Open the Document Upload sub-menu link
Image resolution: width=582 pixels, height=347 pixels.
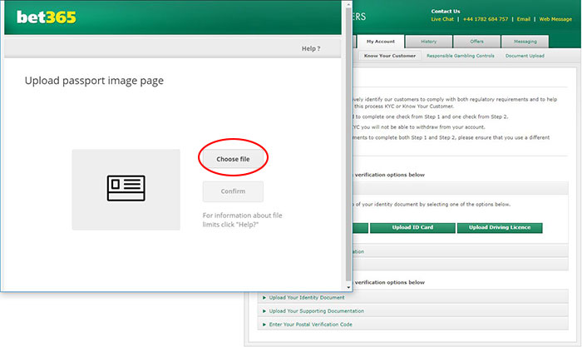point(525,56)
